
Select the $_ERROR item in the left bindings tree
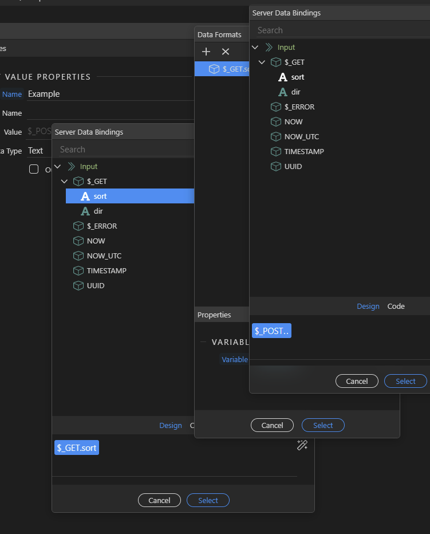click(101, 226)
